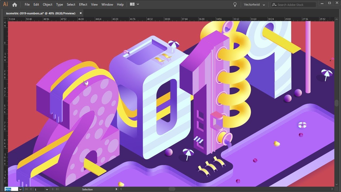Open the status bar options arrow

(116, 189)
